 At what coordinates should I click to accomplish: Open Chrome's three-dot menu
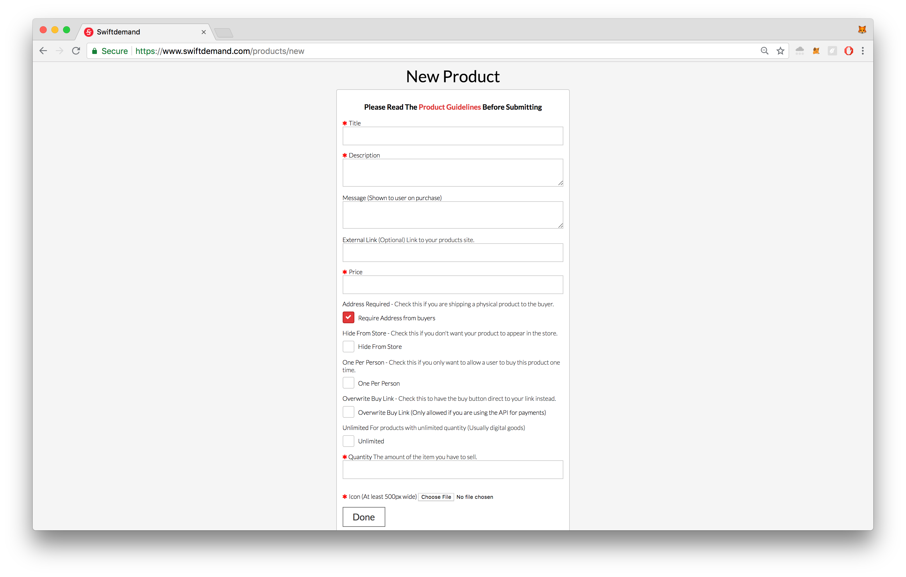tap(863, 51)
